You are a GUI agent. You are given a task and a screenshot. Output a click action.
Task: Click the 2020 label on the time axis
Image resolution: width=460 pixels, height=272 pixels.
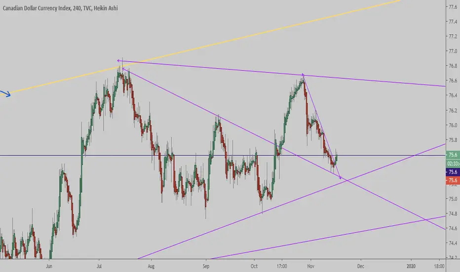[x=411, y=266]
